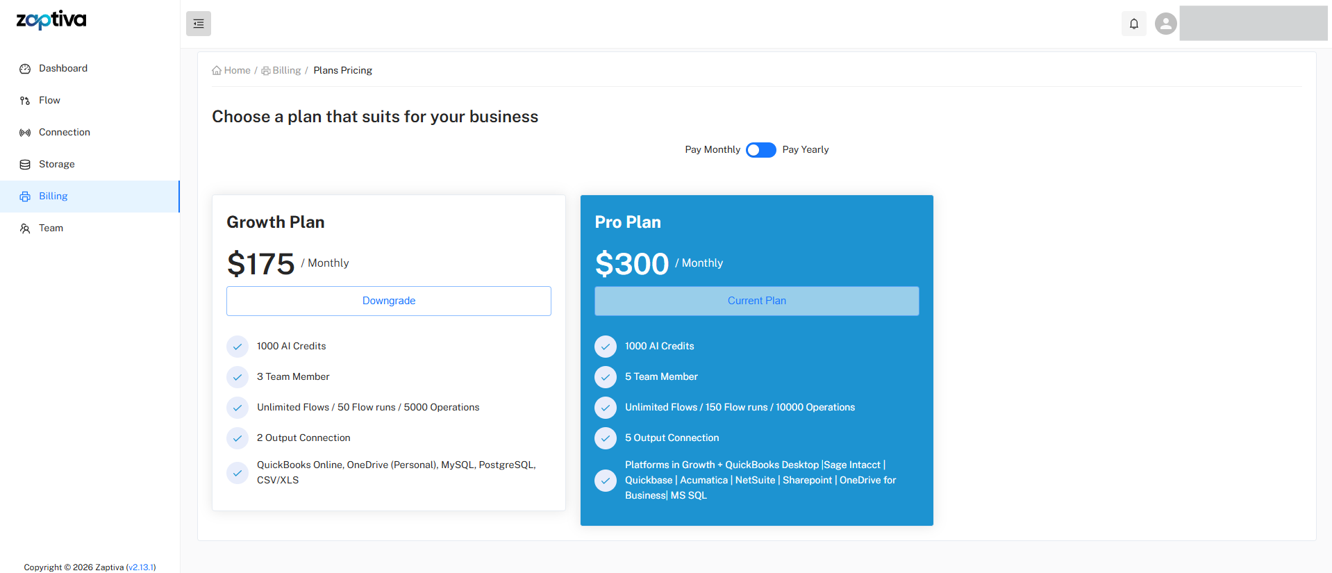Image resolution: width=1332 pixels, height=573 pixels.
Task: Click the Storage database icon
Action: pos(25,165)
